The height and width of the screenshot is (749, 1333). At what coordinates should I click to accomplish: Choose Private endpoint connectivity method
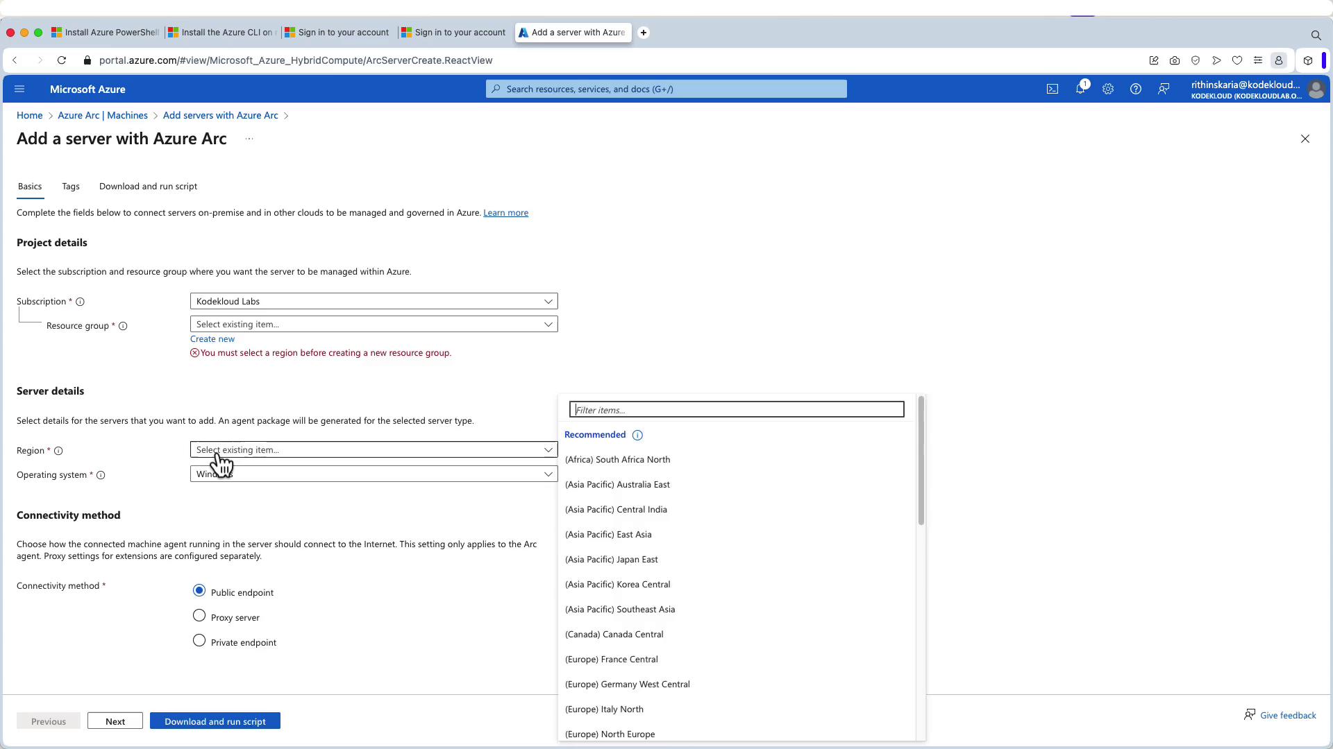[199, 641]
